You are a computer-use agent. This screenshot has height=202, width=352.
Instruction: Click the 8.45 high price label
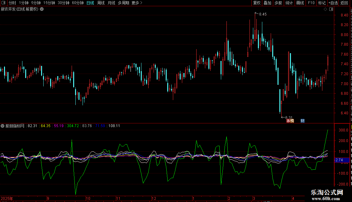[x=263, y=14]
